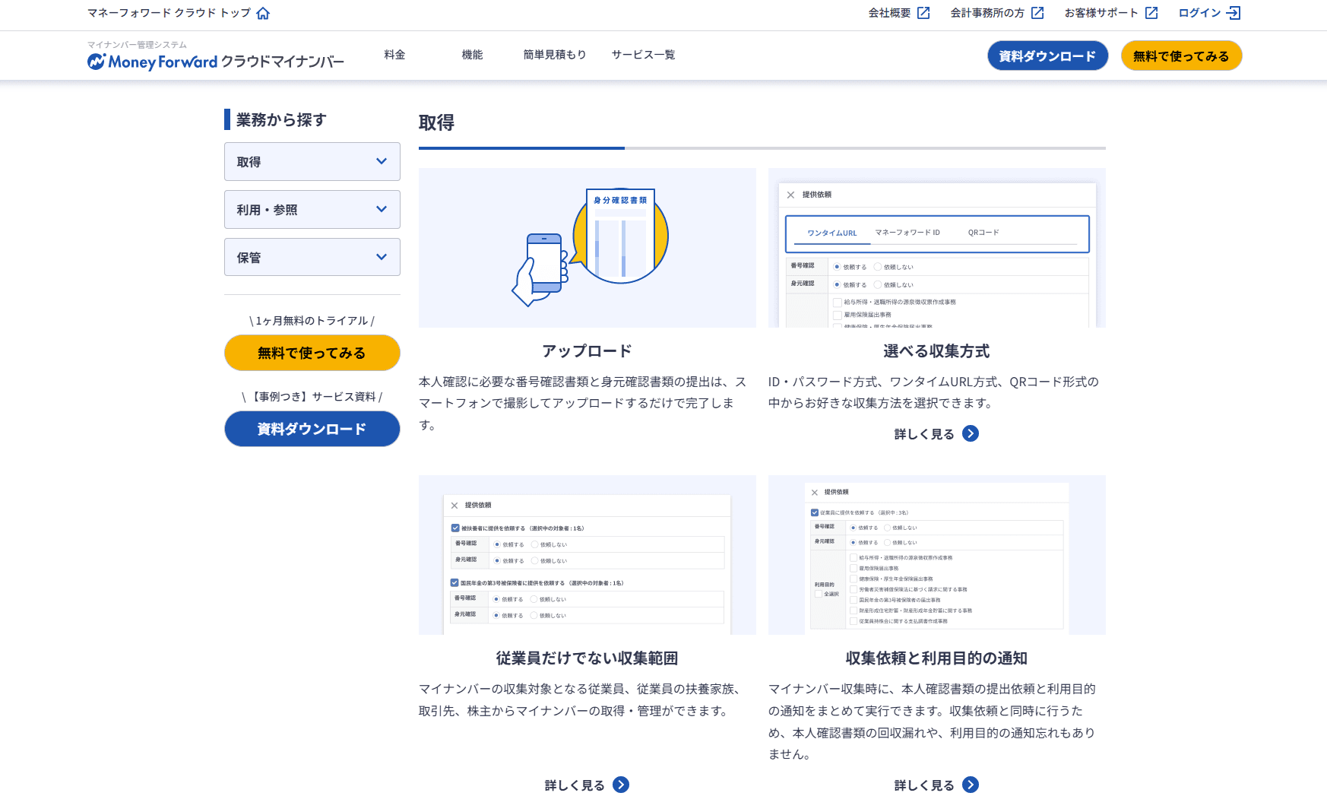Click the 収集依頼と利用目的の通知 screenshot thumbnail
Image resolution: width=1327 pixels, height=796 pixels.
[937, 555]
